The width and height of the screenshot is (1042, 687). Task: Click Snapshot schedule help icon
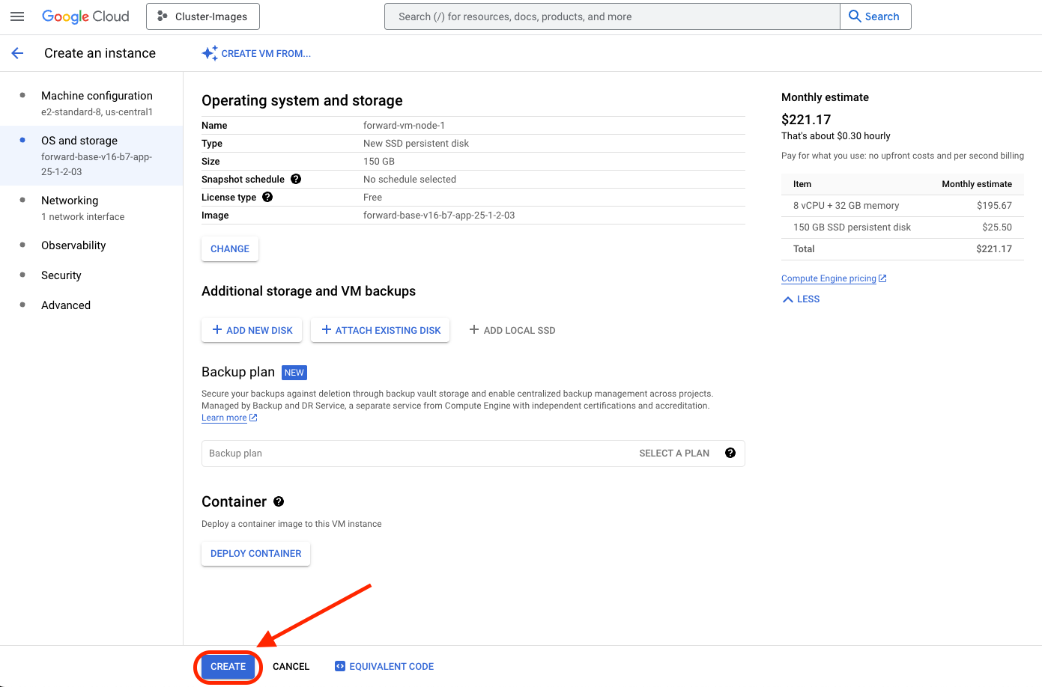pos(296,179)
